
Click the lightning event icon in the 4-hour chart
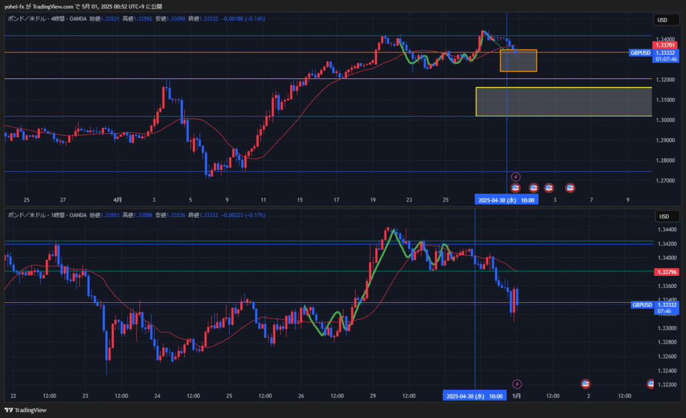(516, 177)
